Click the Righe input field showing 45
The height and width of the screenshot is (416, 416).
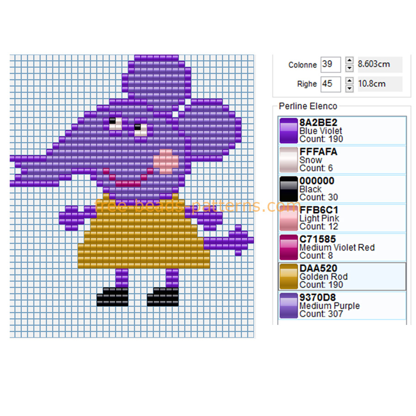pos(330,85)
